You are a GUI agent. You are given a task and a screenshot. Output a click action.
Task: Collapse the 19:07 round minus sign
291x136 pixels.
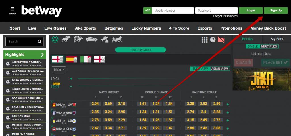click(71, 86)
